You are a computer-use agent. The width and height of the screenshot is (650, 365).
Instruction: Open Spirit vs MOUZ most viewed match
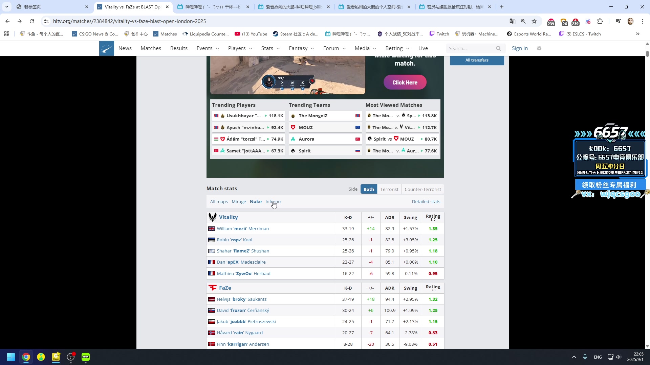click(x=402, y=139)
